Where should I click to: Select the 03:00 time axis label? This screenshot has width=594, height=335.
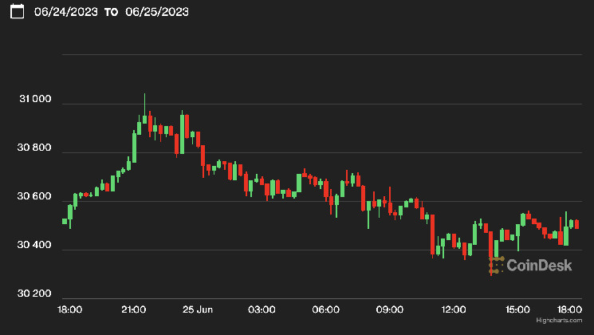(262, 309)
